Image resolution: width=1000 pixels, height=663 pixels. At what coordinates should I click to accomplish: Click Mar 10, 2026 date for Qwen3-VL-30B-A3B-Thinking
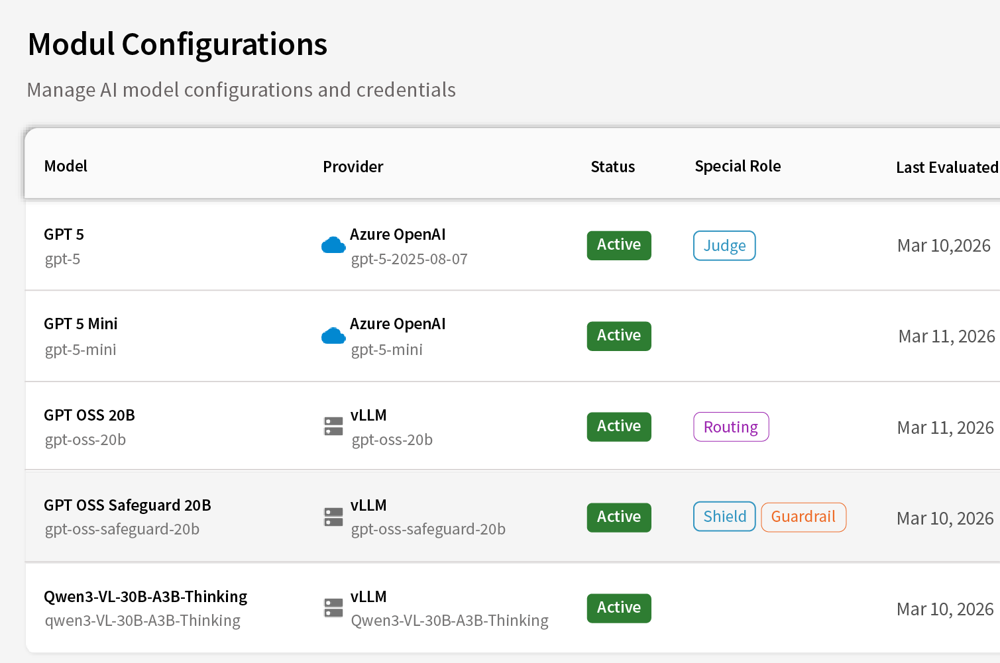[945, 609]
